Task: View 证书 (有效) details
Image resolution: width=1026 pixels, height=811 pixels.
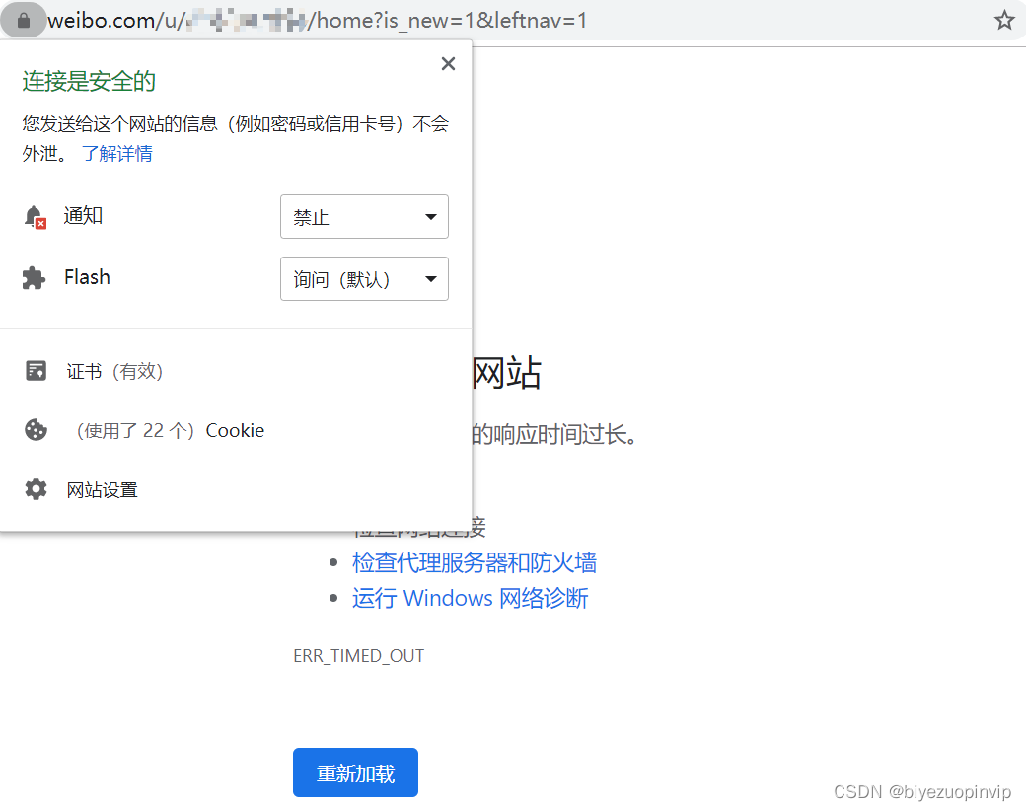Action: tap(114, 371)
